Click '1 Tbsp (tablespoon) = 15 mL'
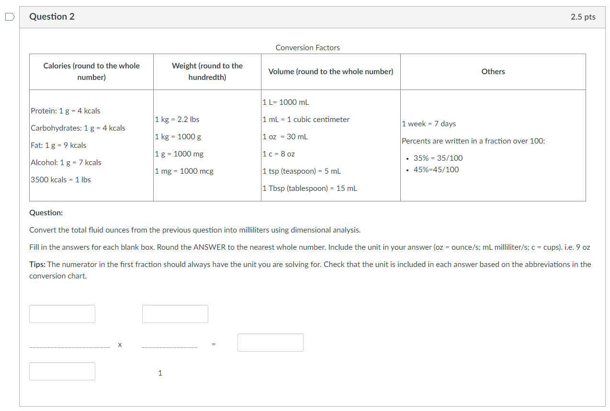Viewport: 610px width, 411px height. click(x=310, y=189)
